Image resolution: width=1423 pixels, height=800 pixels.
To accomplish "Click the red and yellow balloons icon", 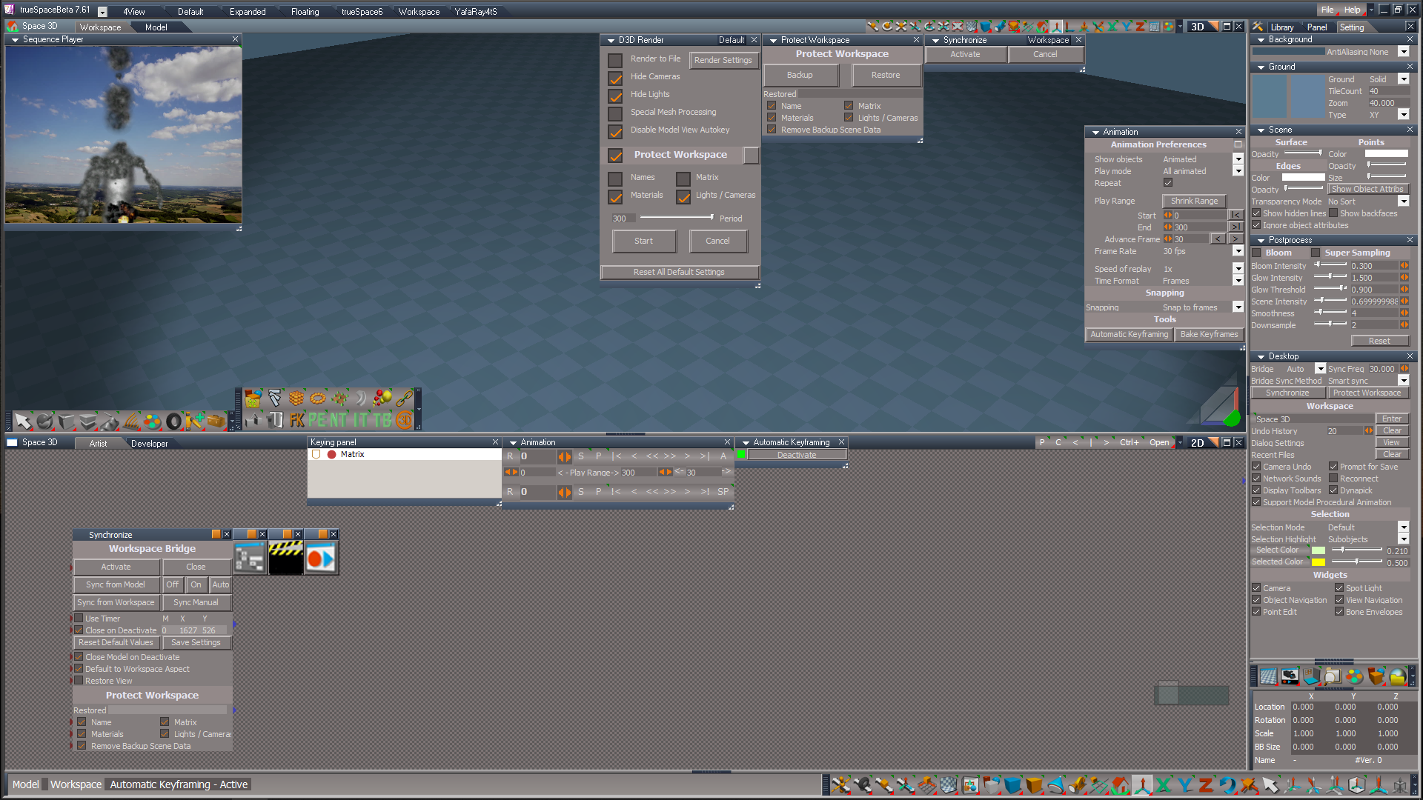I will pos(382,399).
